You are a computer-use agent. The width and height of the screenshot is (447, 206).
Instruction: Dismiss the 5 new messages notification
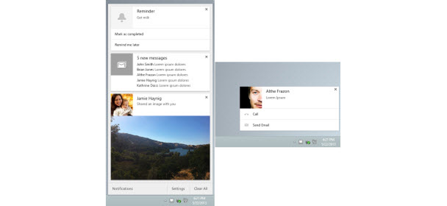[x=206, y=57]
